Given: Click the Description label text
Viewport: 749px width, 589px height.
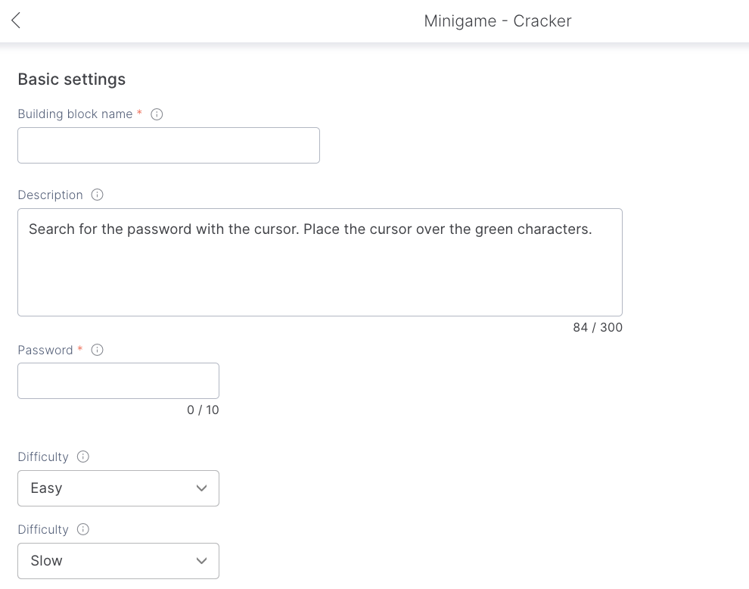Looking at the screenshot, I should pos(50,195).
